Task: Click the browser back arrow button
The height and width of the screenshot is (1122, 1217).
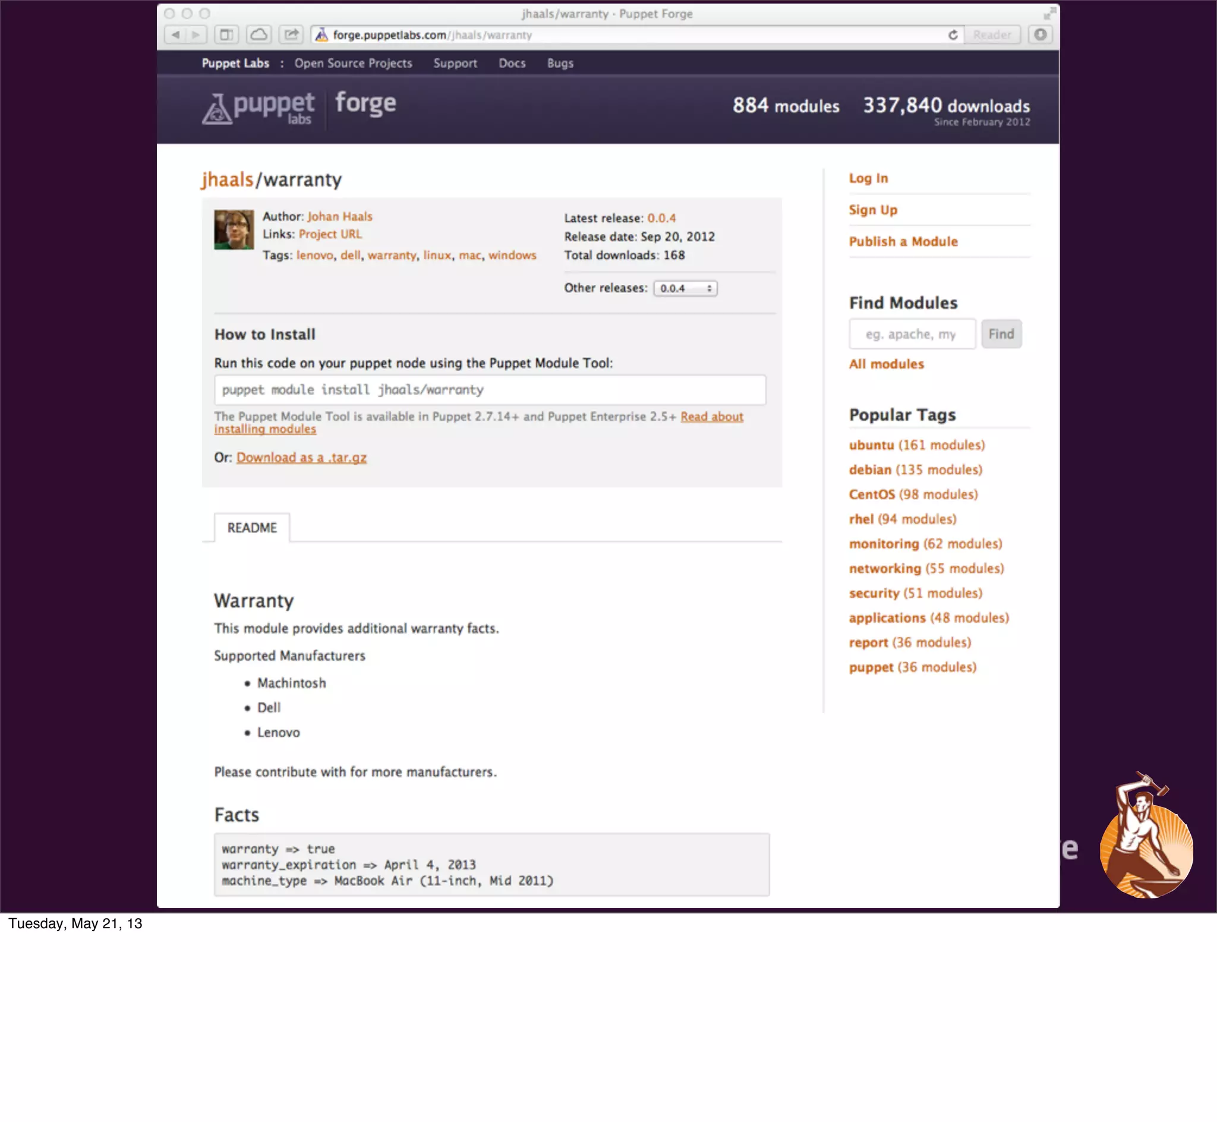Action: [175, 34]
